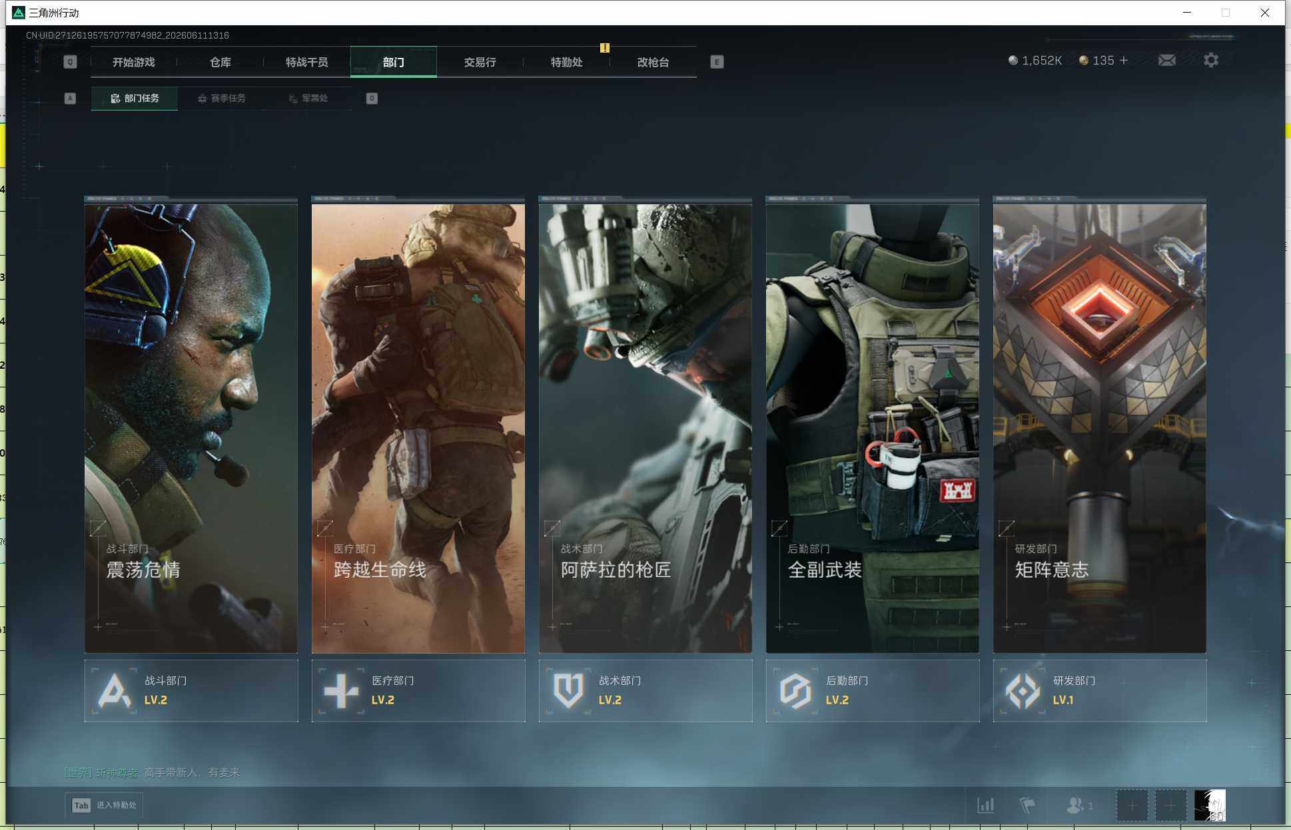Open the flag icon in bottom bar
The width and height of the screenshot is (1291, 830).
[1027, 805]
